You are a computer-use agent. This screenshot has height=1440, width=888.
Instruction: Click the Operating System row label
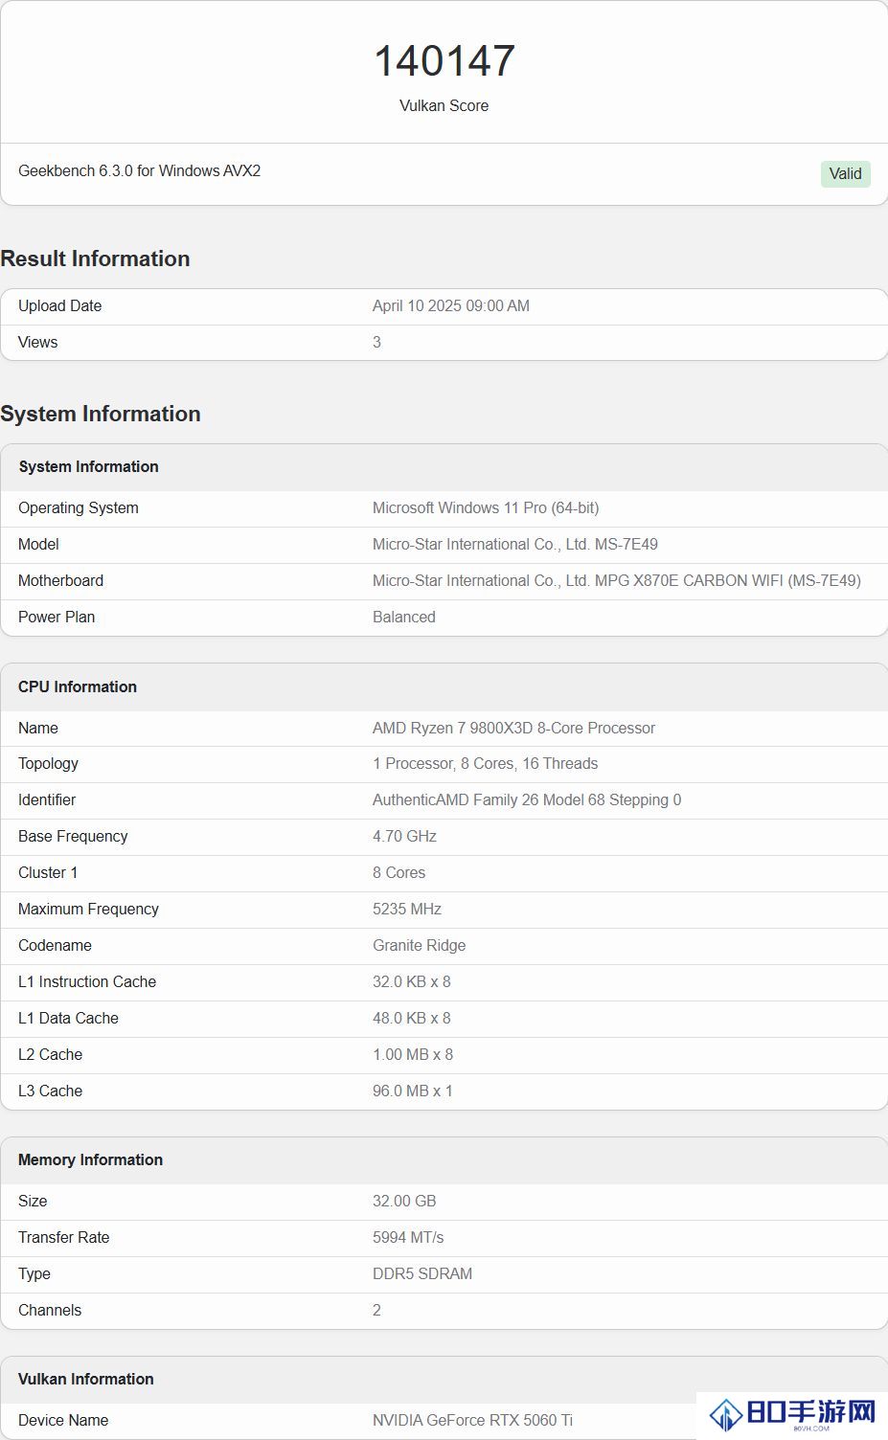79,507
